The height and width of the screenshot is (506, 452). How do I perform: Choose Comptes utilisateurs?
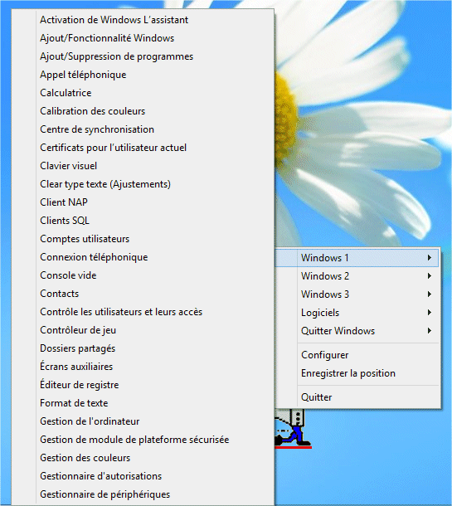click(x=143, y=239)
